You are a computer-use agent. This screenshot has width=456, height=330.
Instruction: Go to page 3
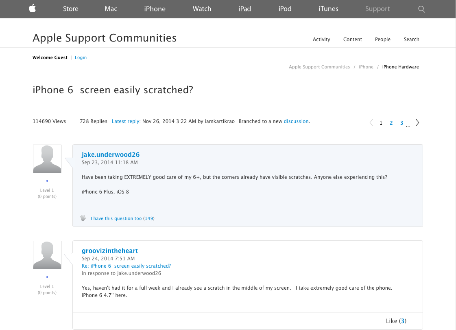pyautogui.click(x=401, y=123)
